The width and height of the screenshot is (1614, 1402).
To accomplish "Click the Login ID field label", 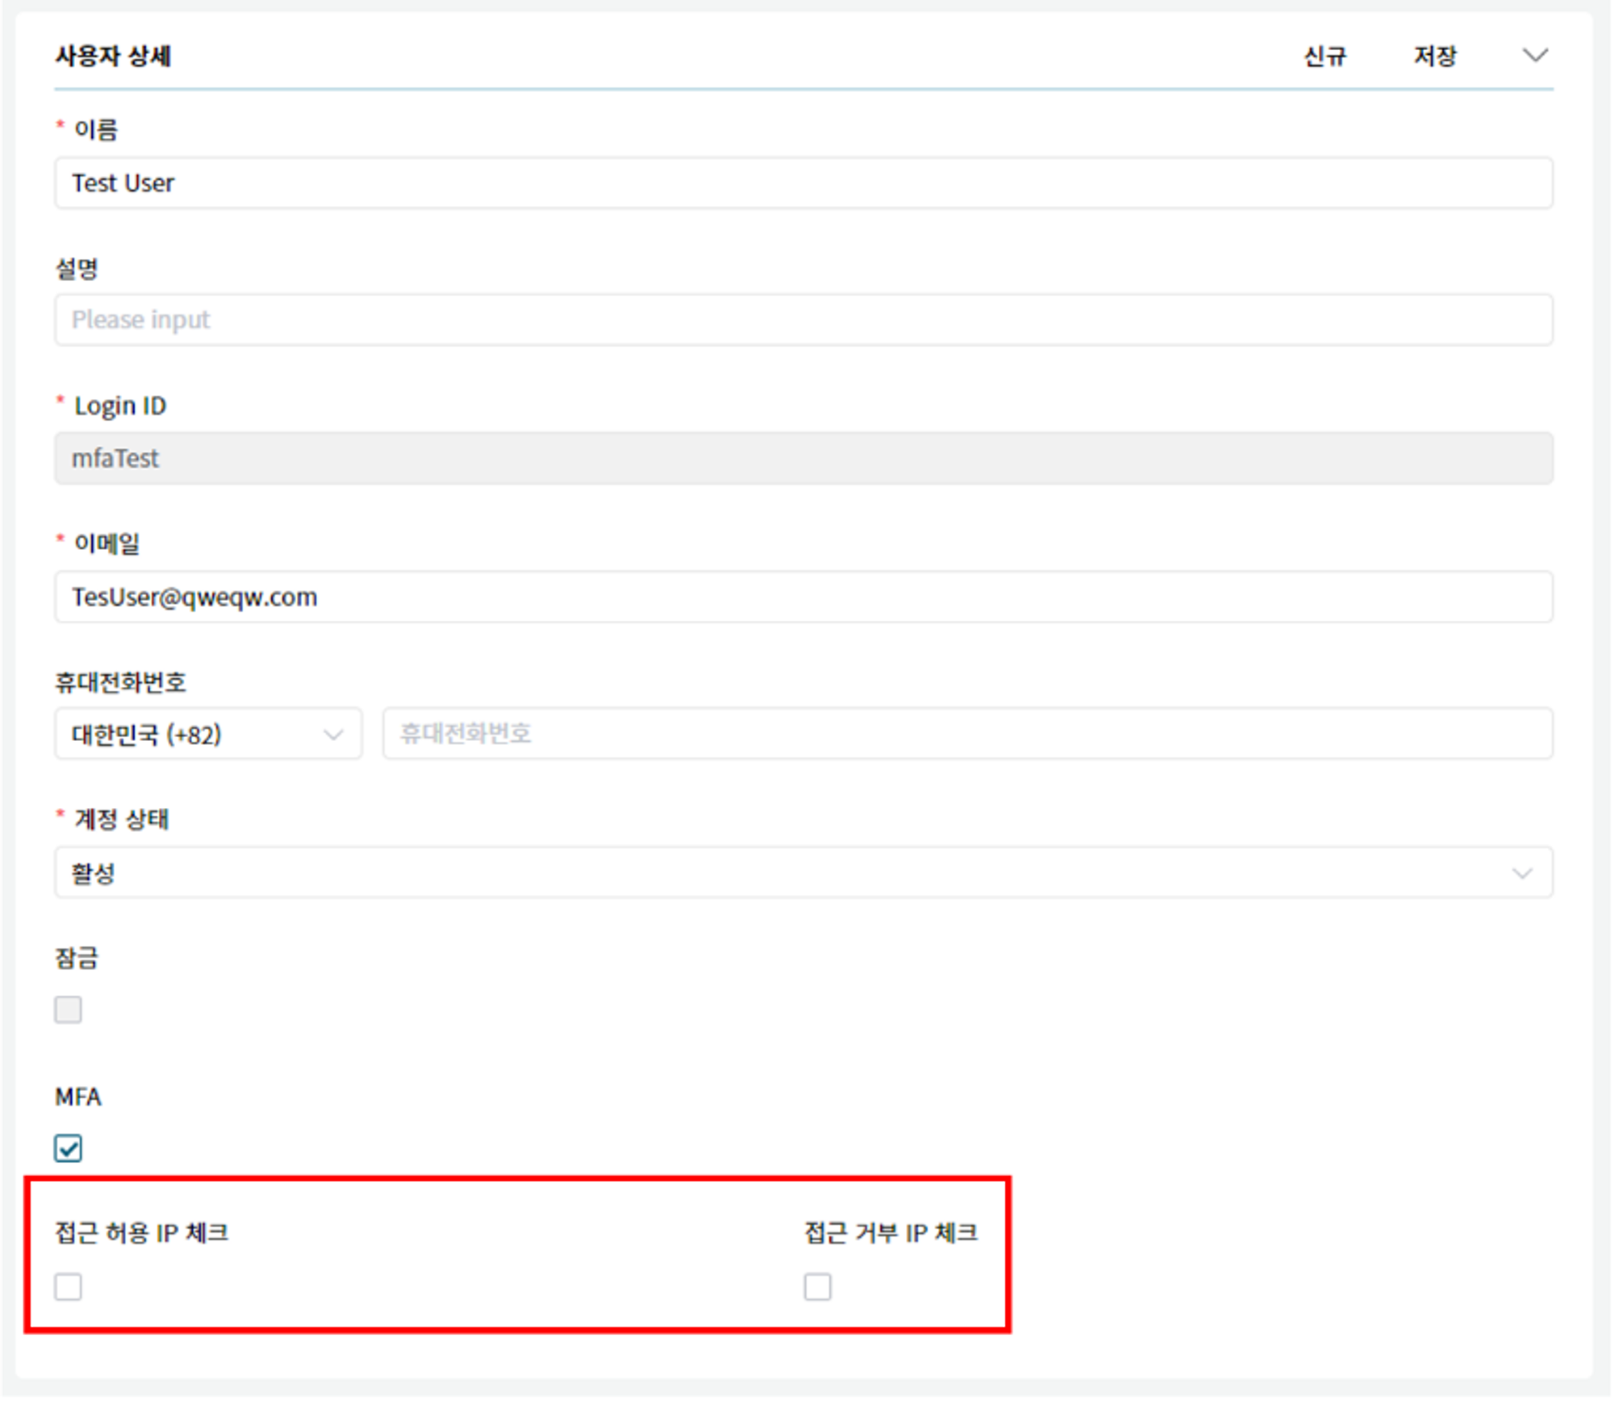I will click(x=120, y=405).
